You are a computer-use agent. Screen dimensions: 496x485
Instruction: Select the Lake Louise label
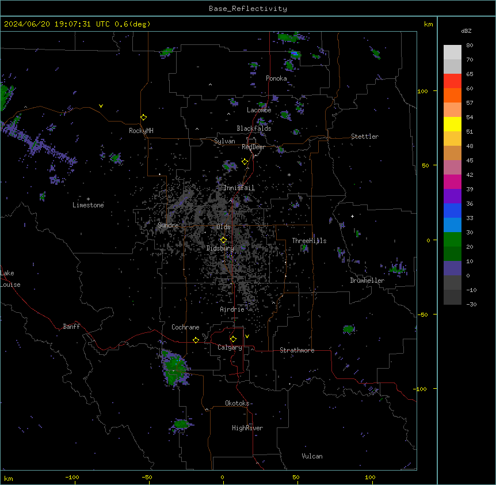[x=10, y=279]
